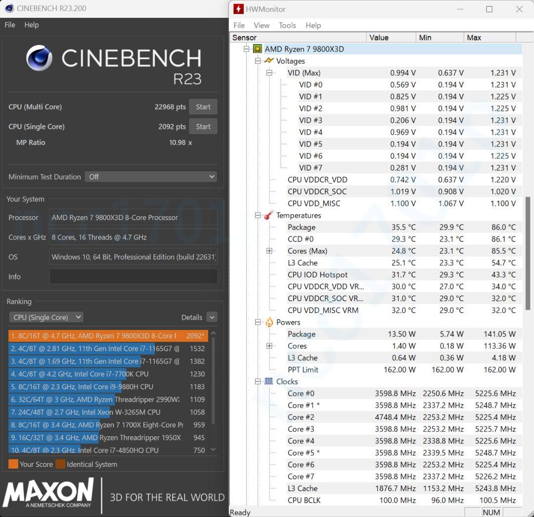The height and width of the screenshot is (517, 534).
Task: Expand the ranking Details chevron
Action: [212, 317]
